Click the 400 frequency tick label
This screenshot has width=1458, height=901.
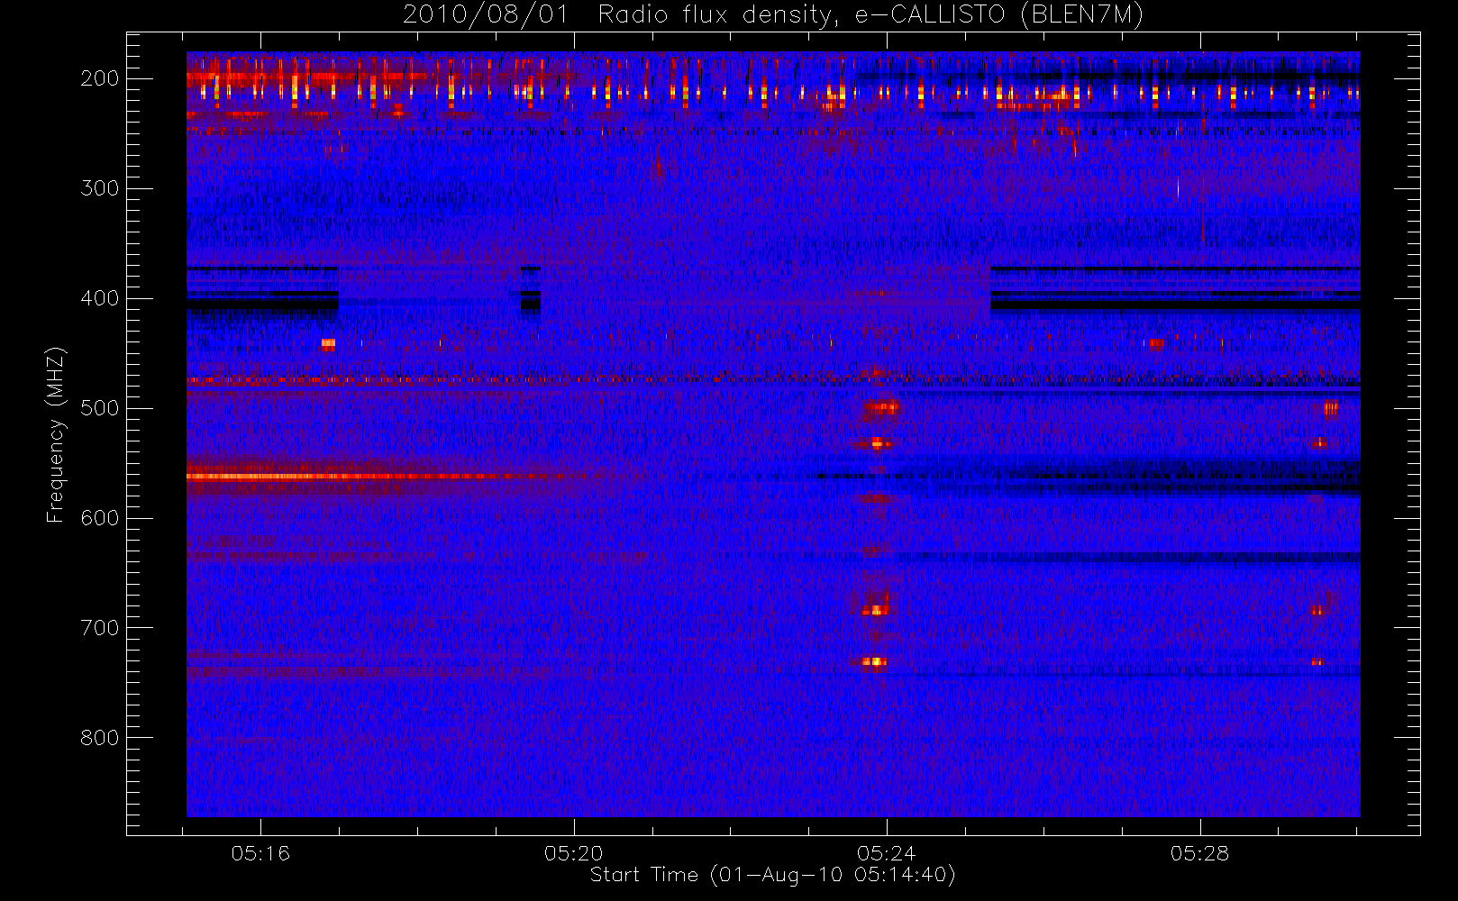point(100,298)
